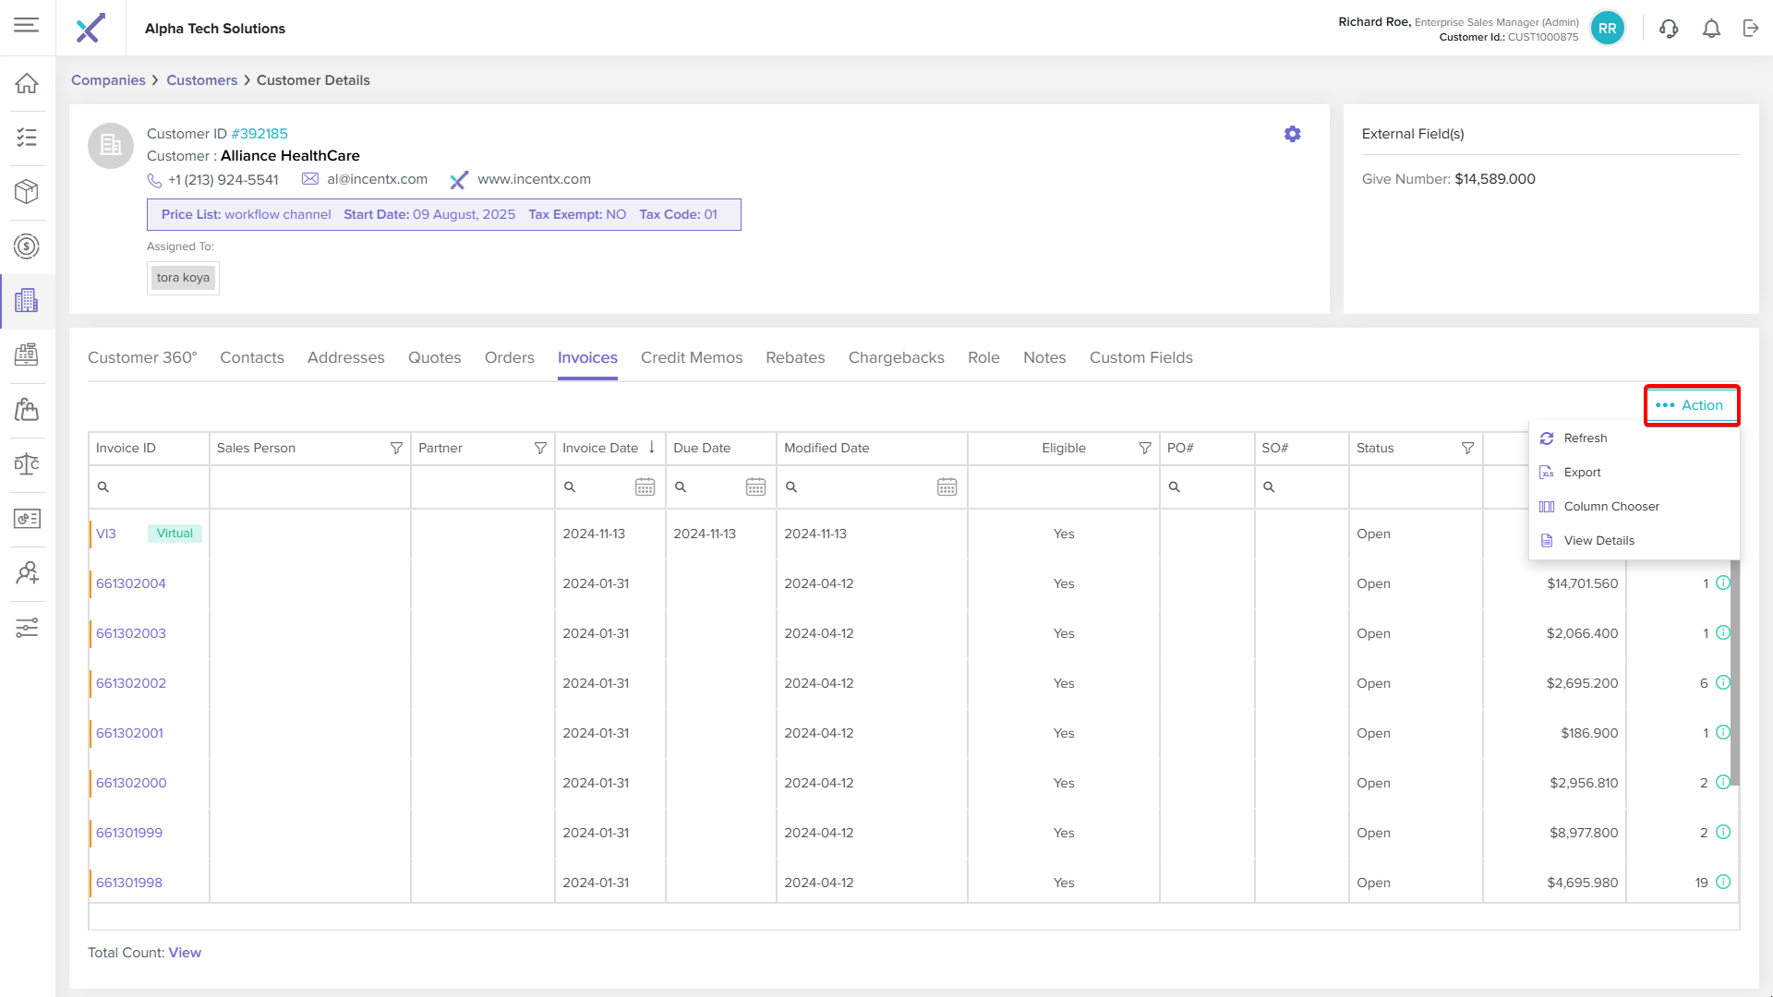This screenshot has height=997, width=1773.
Task: Open customer settings gear icon
Action: coord(1292,134)
